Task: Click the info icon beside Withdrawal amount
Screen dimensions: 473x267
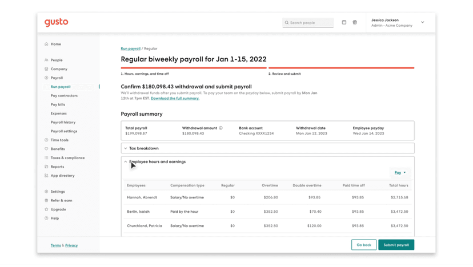Action: point(221,128)
